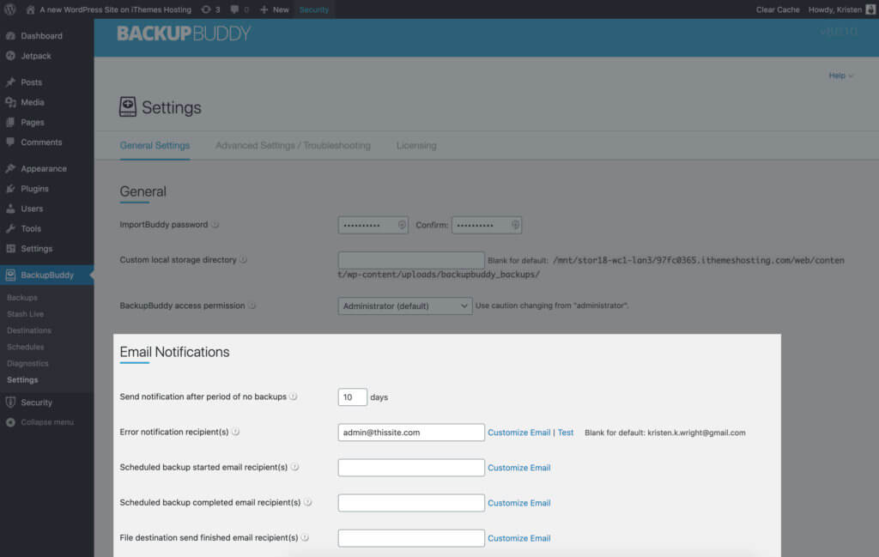
Task: Click the Collapse menu arrow icon
Action: pos(10,422)
